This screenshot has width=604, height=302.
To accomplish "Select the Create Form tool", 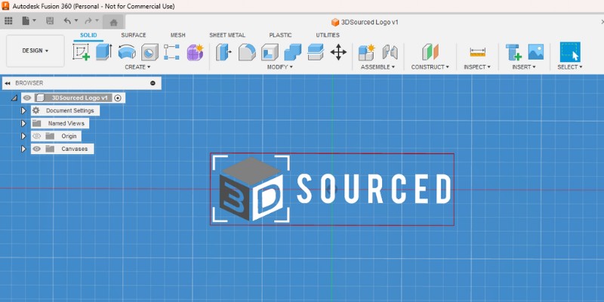I will [x=195, y=52].
